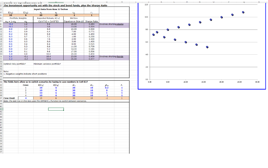Select the Sharpe Ratio value 0.500
This screenshot has height=168, width=268.
(91, 29)
